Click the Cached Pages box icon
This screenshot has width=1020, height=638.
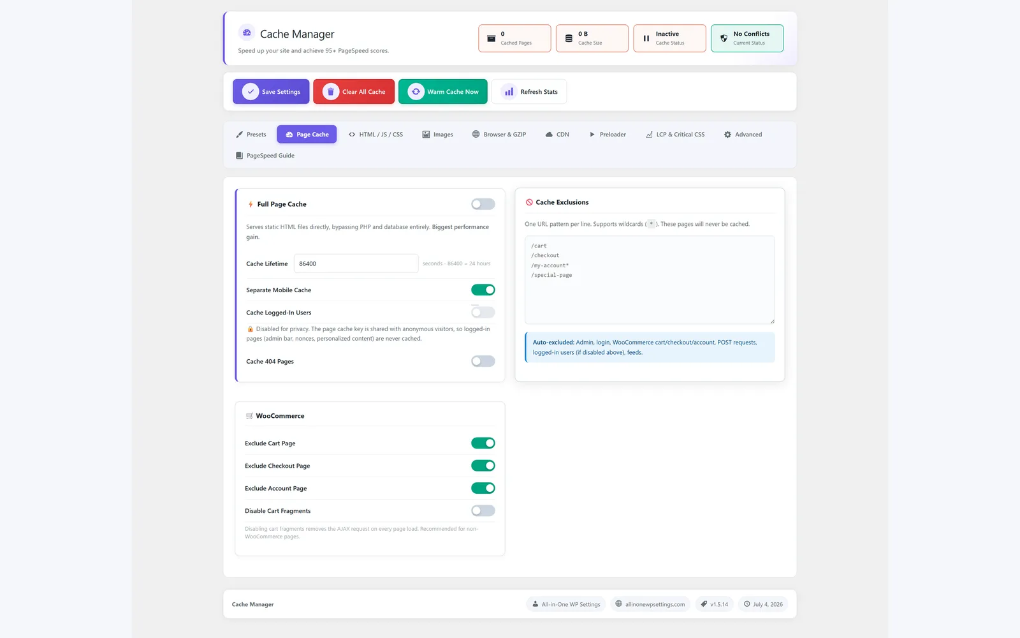pyautogui.click(x=491, y=38)
